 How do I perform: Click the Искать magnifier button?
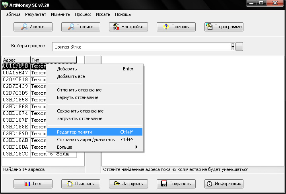[33, 27]
